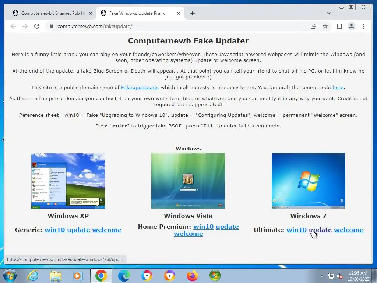Viewport: 377px width, 283px height.
Task: Open the network tray icon
Action: click(331, 276)
